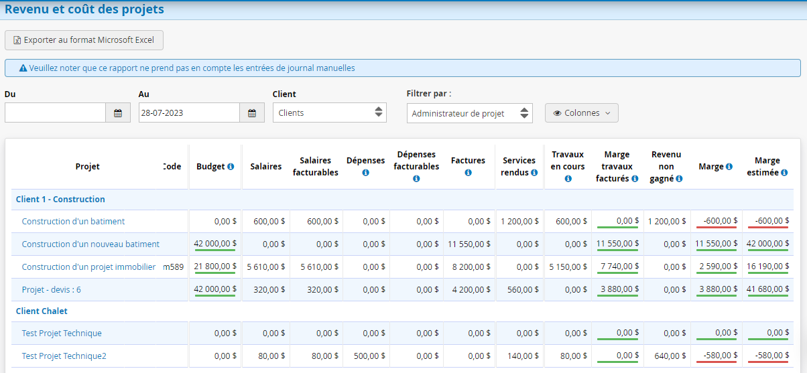Click the Salaires column header
The image size is (807, 373).
tap(266, 167)
